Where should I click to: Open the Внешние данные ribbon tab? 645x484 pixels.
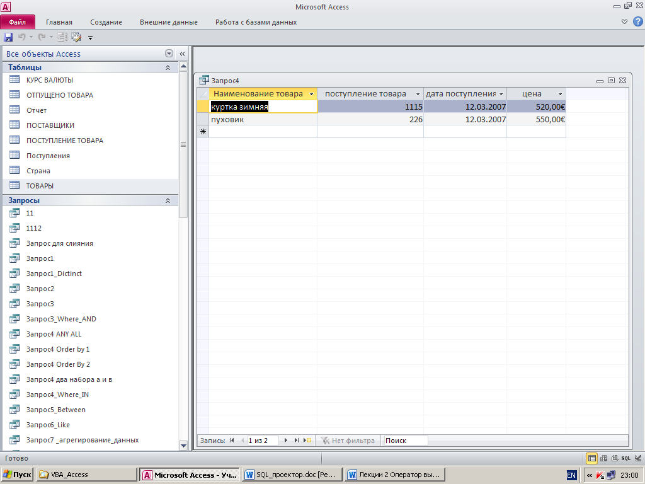click(169, 22)
